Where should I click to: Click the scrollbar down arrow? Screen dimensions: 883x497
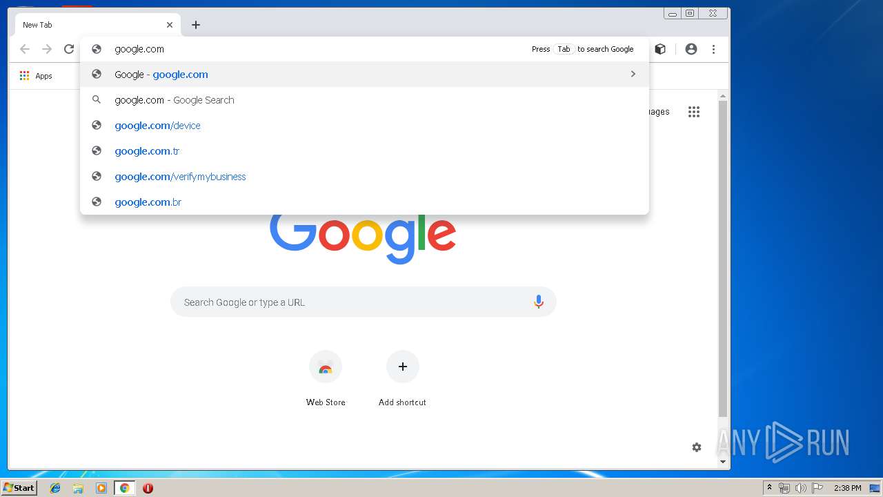point(723,462)
